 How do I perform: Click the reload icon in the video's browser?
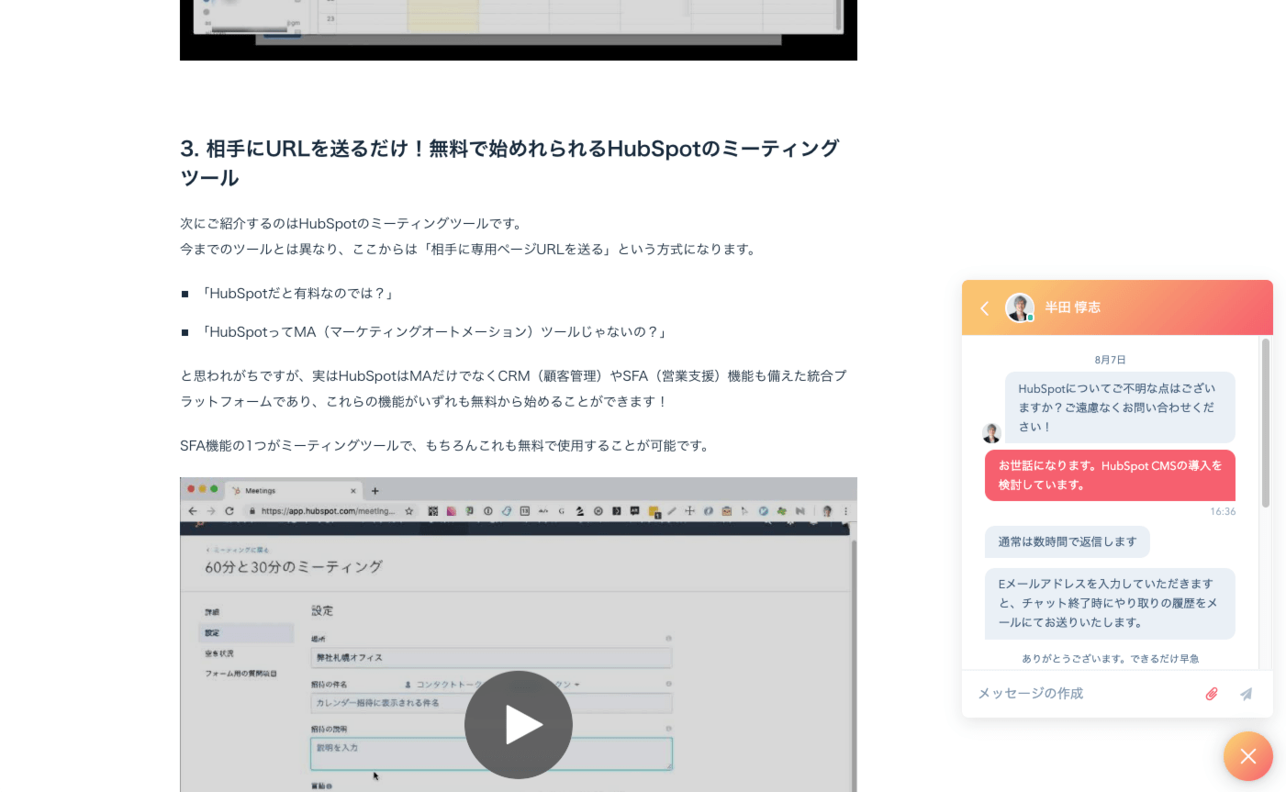(229, 511)
